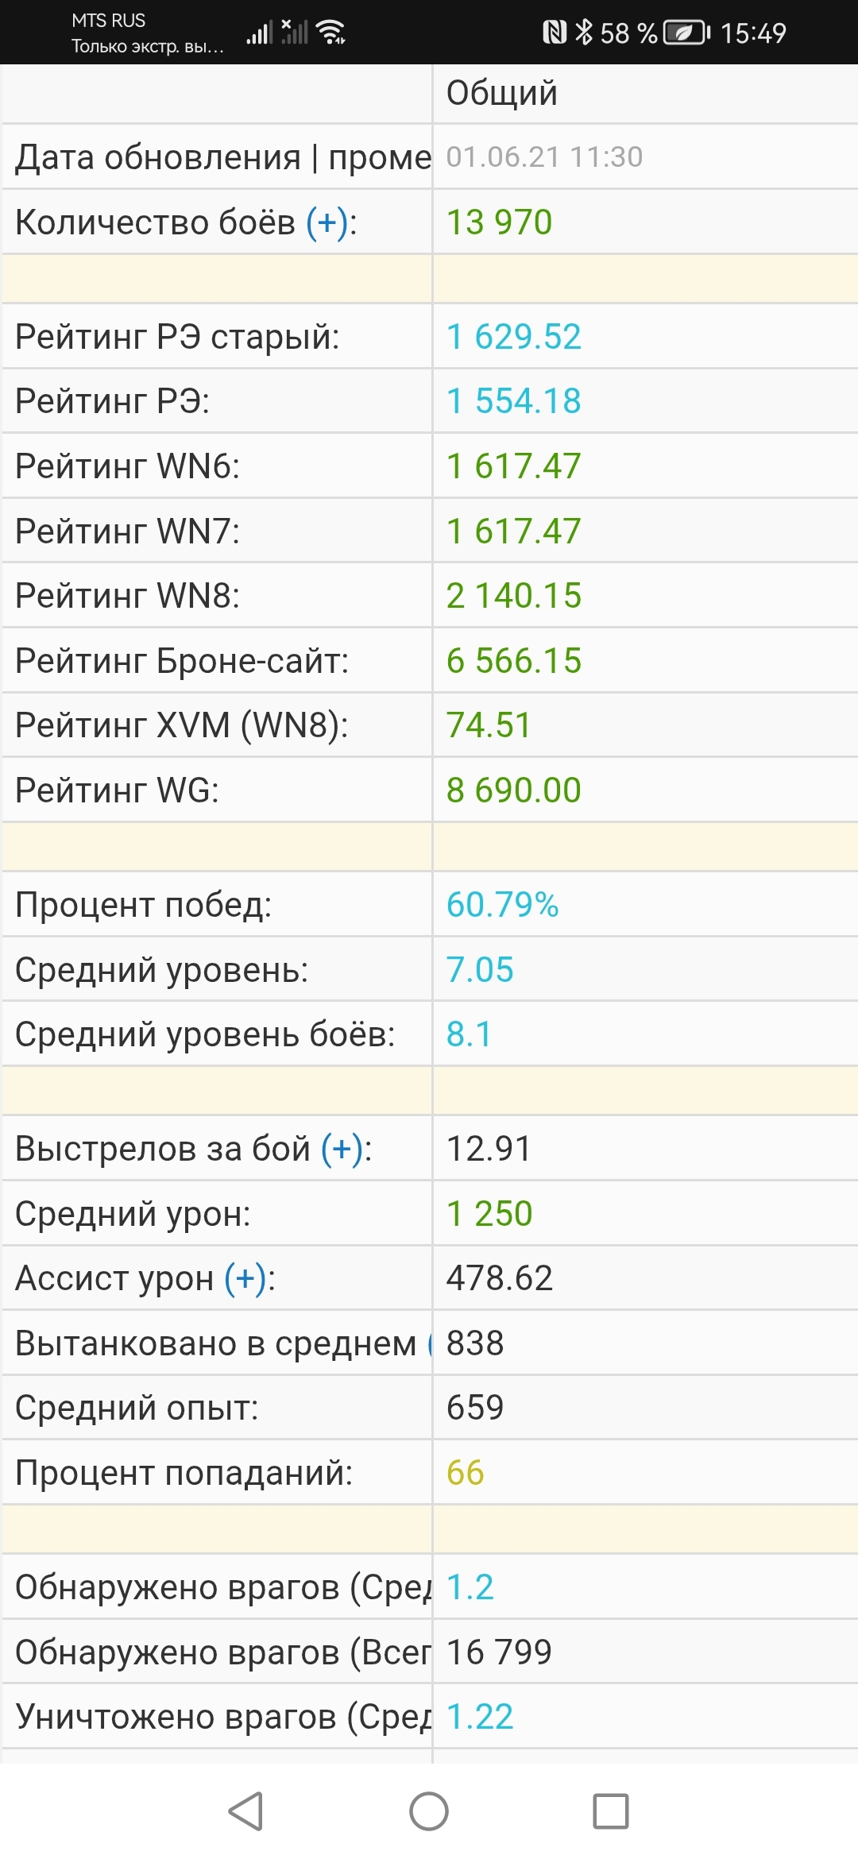Expand Выстрелов за бой plus link
Viewport: 858px width, 1859px height.
coord(342,1149)
